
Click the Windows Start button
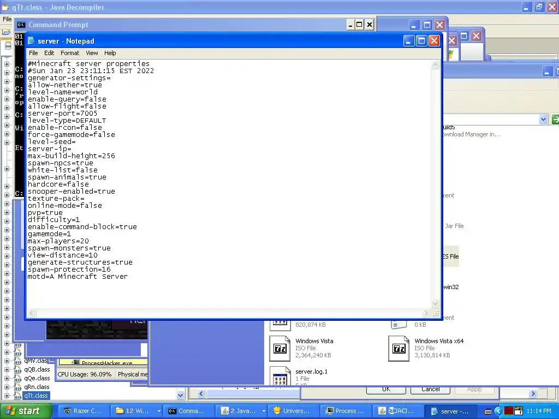click(26, 411)
